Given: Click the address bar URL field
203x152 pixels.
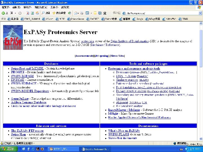Looking at the screenshot, I should pos(160,13).
